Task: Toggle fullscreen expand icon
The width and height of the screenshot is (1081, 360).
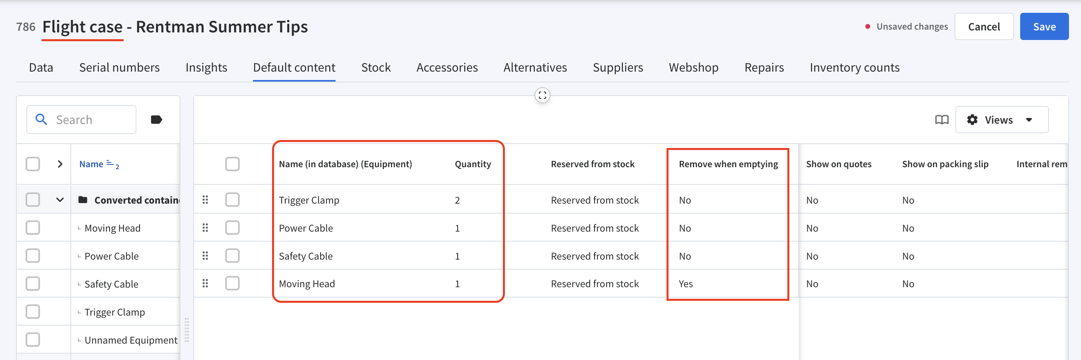Action: (x=542, y=95)
